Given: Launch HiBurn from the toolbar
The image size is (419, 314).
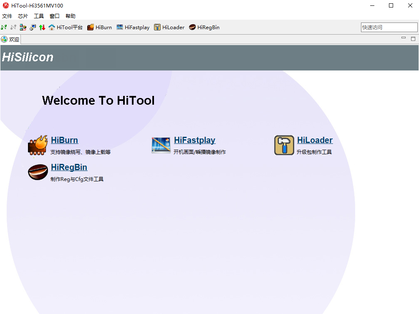Looking at the screenshot, I should tap(99, 27).
